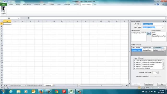This screenshot has width=167, height=94.
Task: Uncheck Company_Output.Company Output output column
Action: coord(134,61)
